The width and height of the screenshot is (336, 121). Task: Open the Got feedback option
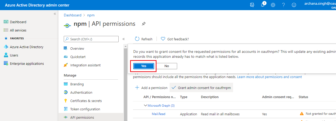[175, 39]
